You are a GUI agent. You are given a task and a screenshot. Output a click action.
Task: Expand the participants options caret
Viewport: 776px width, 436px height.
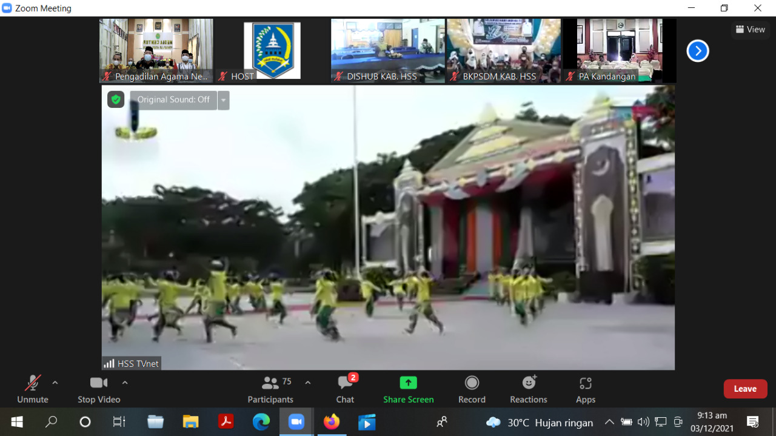pyautogui.click(x=308, y=383)
